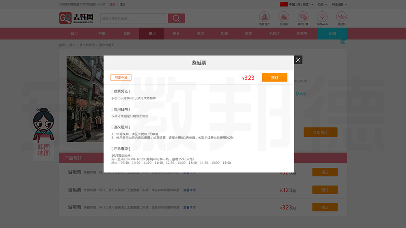The width and height of the screenshot is (406, 228).
Task: Open the 当地游 local tour icon
Action: 283,17
